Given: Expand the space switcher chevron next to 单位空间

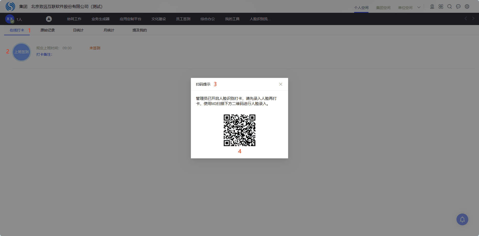Looking at the screenshot, I should 419,7.
